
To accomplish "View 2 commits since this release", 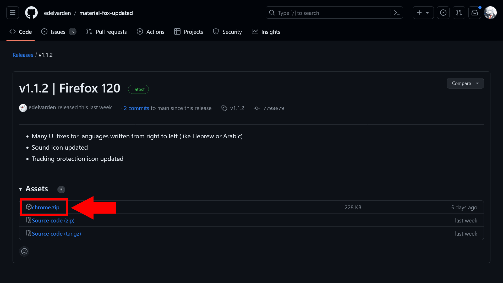I will [136, 108].
